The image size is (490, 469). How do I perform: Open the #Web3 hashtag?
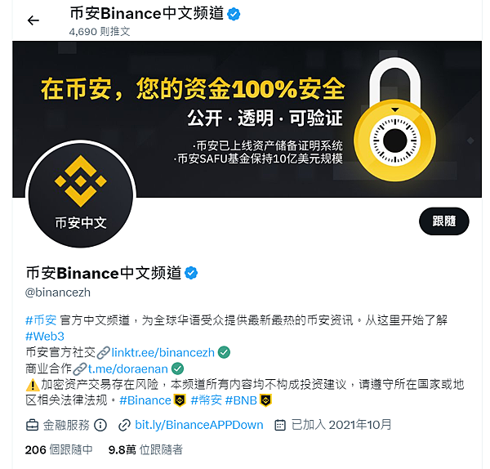pos(45,336)
